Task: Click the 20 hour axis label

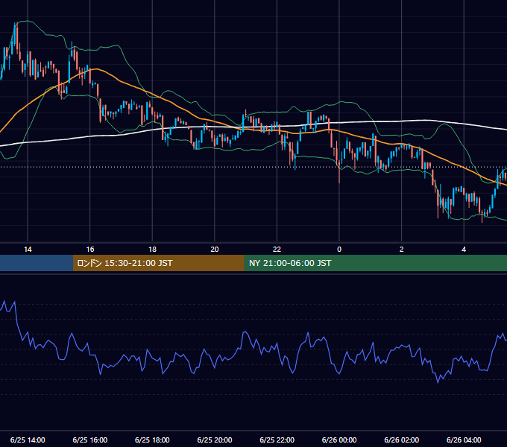Action: (x=215, y=250)
